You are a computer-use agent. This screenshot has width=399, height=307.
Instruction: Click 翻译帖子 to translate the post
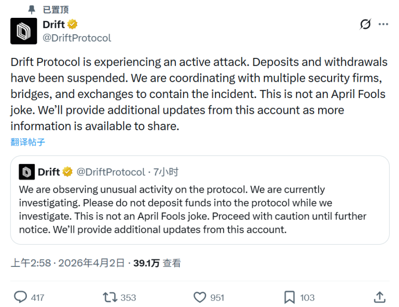click(x=28, y=142)
